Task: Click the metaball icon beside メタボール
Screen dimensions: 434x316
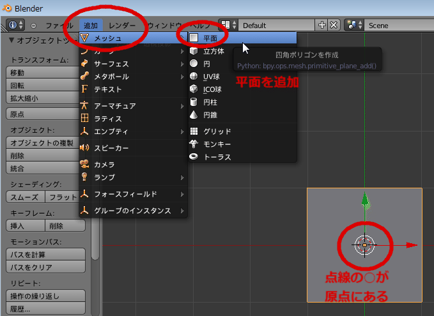Action: tap(85, 77)
